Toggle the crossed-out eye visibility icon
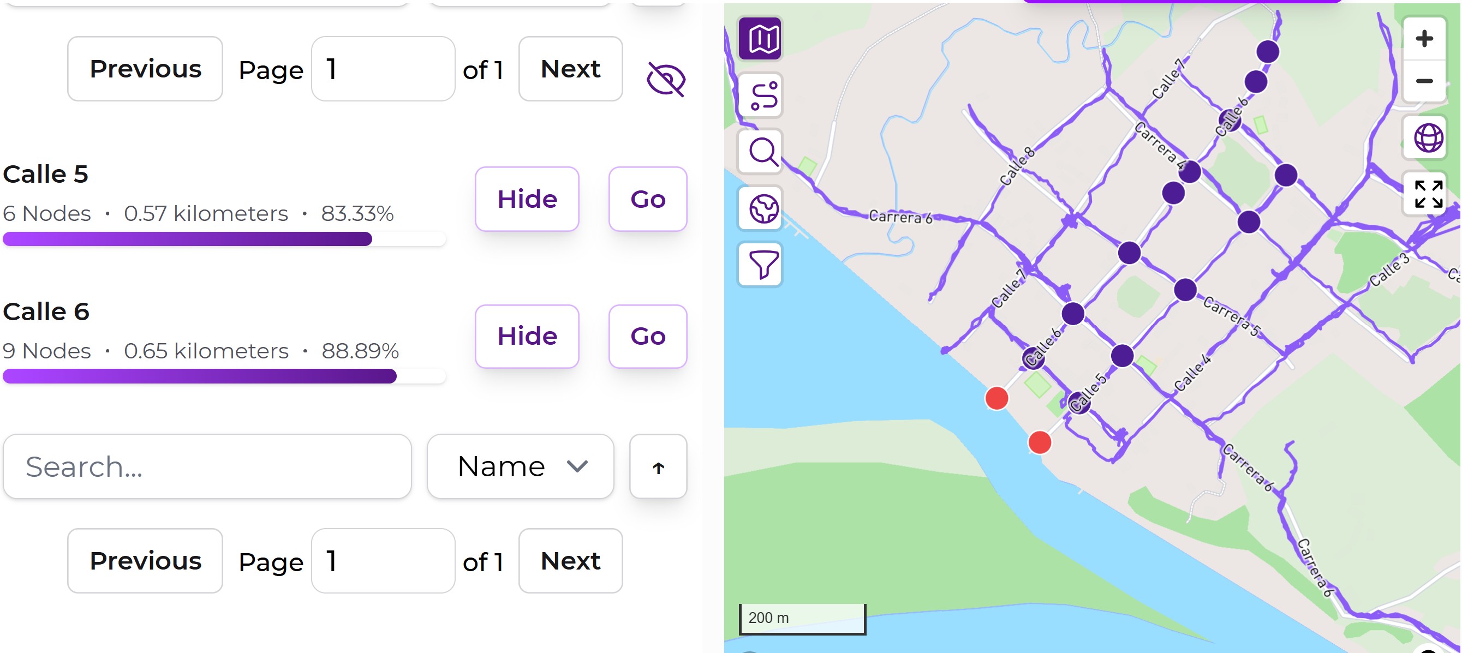The image size is (1462, 653). click(x=665, y=80)
